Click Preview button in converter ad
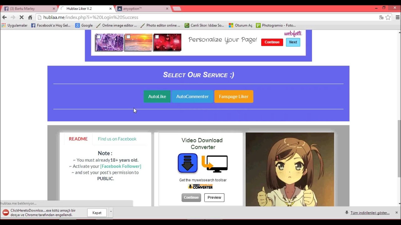The height and width of the screenshot is (225, 401). point(214,197)
